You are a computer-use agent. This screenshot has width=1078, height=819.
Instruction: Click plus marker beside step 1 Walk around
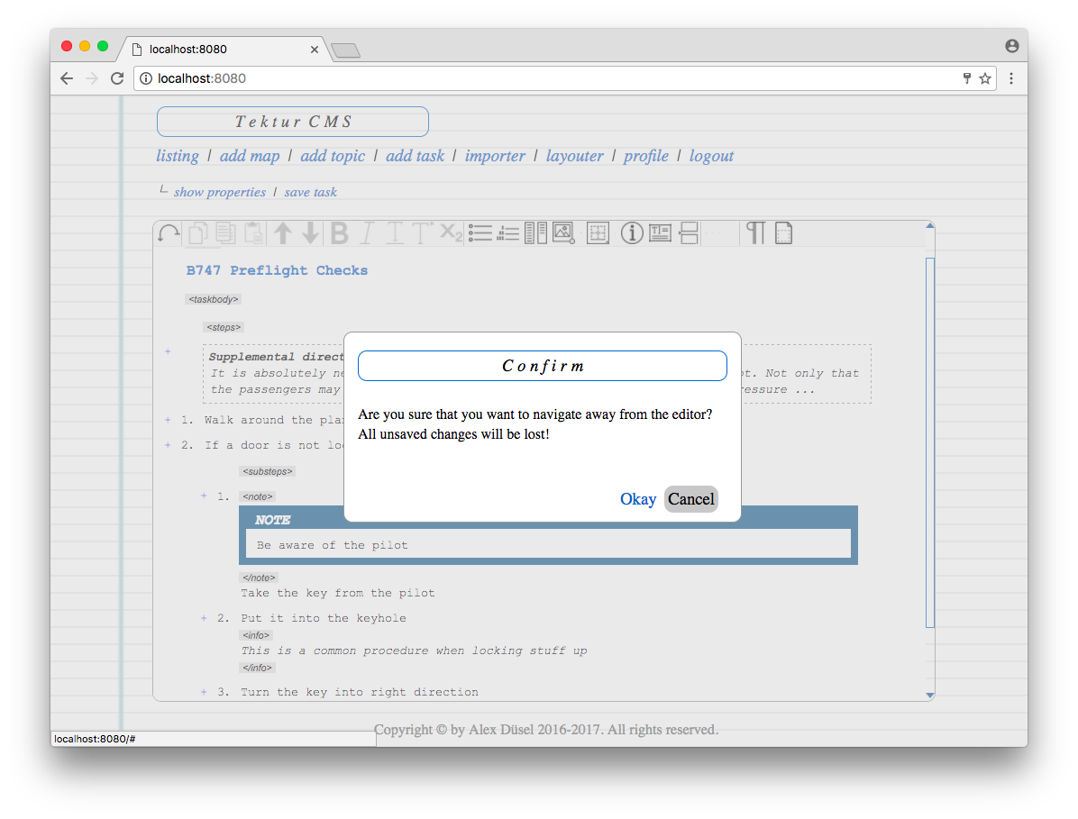168,420
